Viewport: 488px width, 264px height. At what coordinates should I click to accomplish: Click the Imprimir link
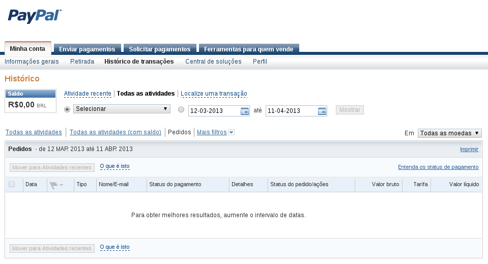coord(469,149)
